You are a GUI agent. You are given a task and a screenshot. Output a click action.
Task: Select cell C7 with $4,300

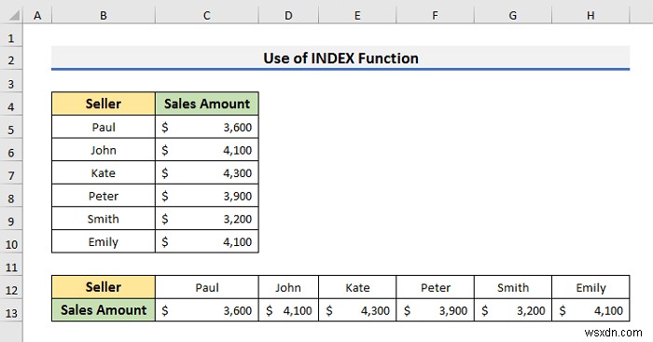pyautogui.click(x=206, y=172)
